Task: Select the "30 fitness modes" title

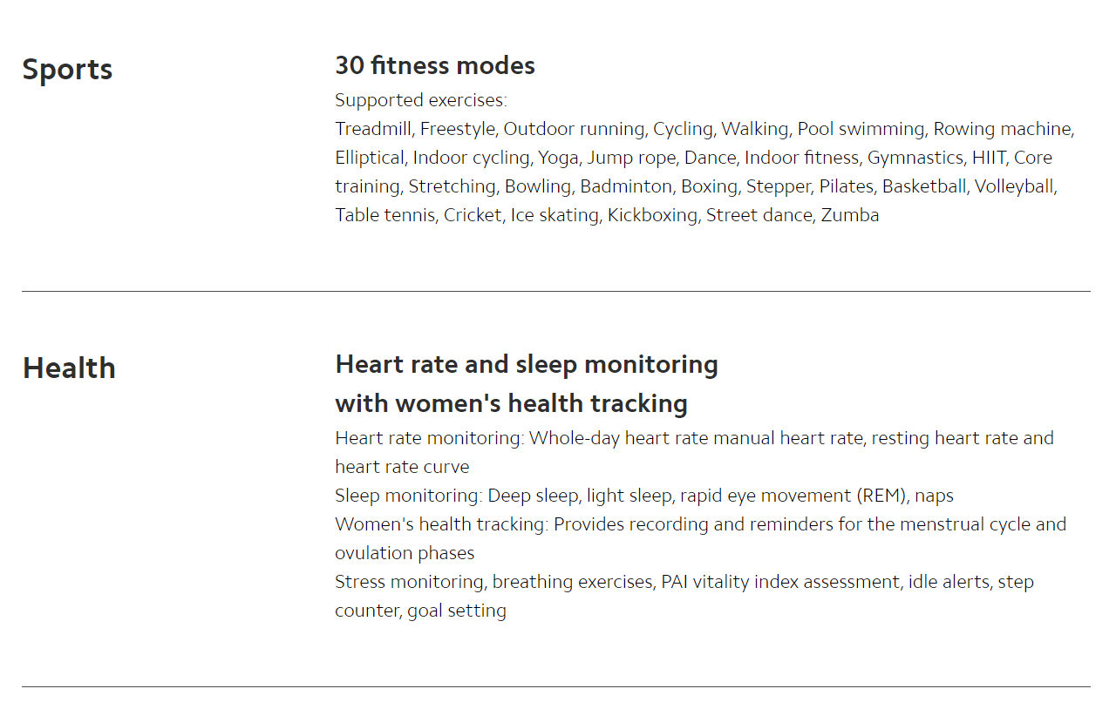Action: [435, 65]
